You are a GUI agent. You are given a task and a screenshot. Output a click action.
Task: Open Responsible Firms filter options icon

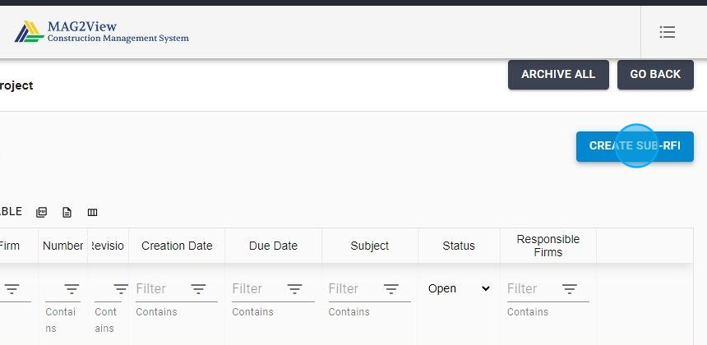(x=570, y=289)
